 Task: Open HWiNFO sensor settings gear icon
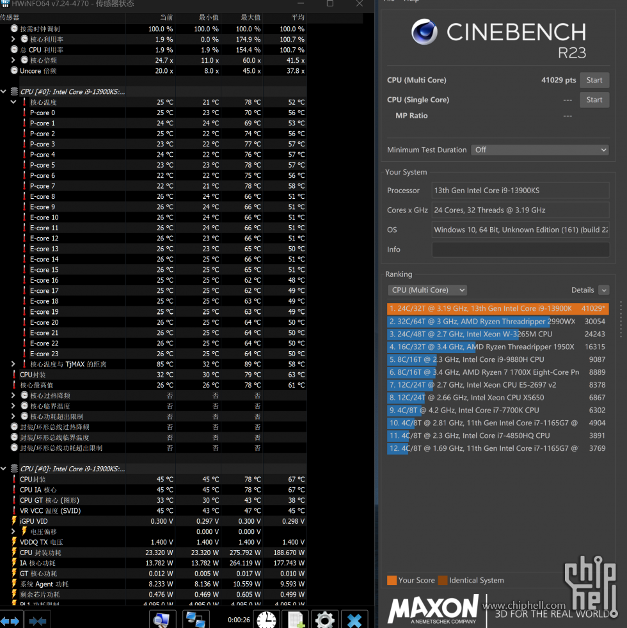pos(325,619)
